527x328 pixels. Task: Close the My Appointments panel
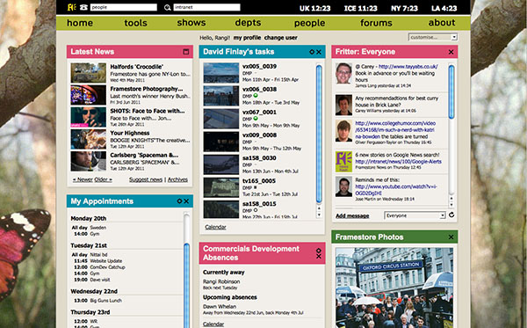click(186, 201)
